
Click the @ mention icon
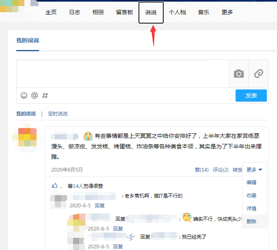tap(35, 96)
